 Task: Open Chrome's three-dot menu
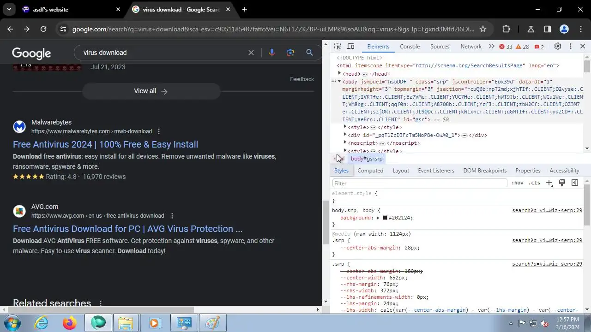(x=581, y=29)
